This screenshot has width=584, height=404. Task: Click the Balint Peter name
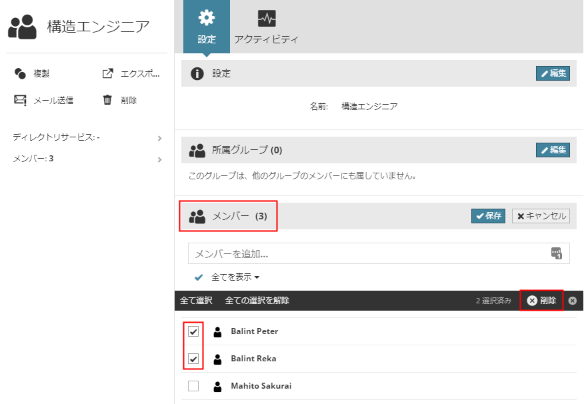tap(255, 331)
